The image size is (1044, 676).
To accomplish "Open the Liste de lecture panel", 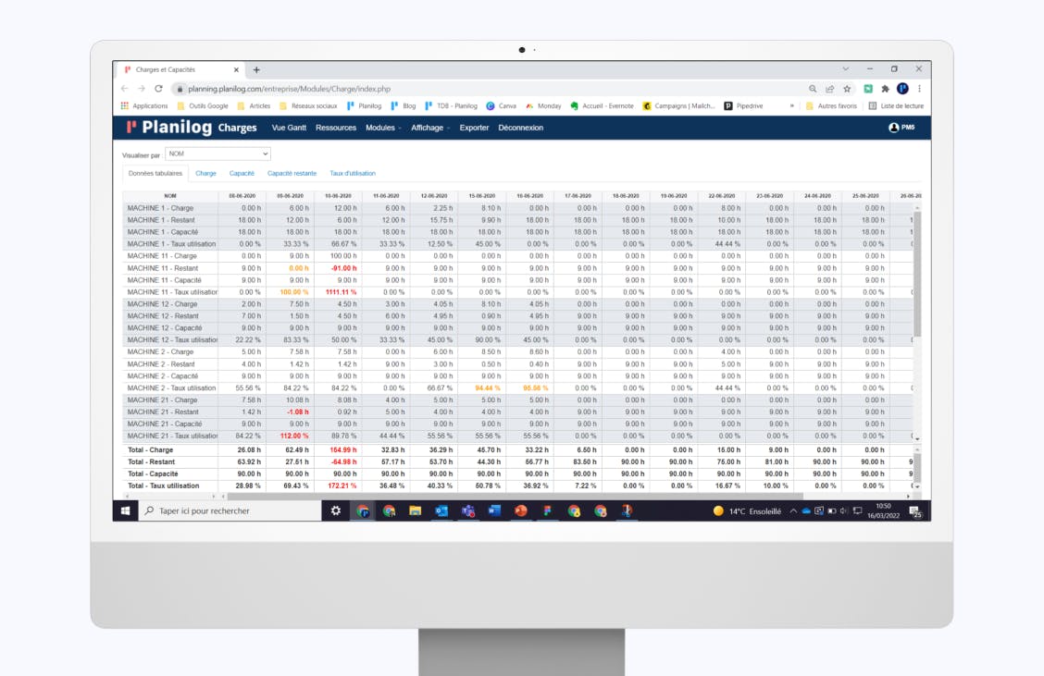I will 896,105.
